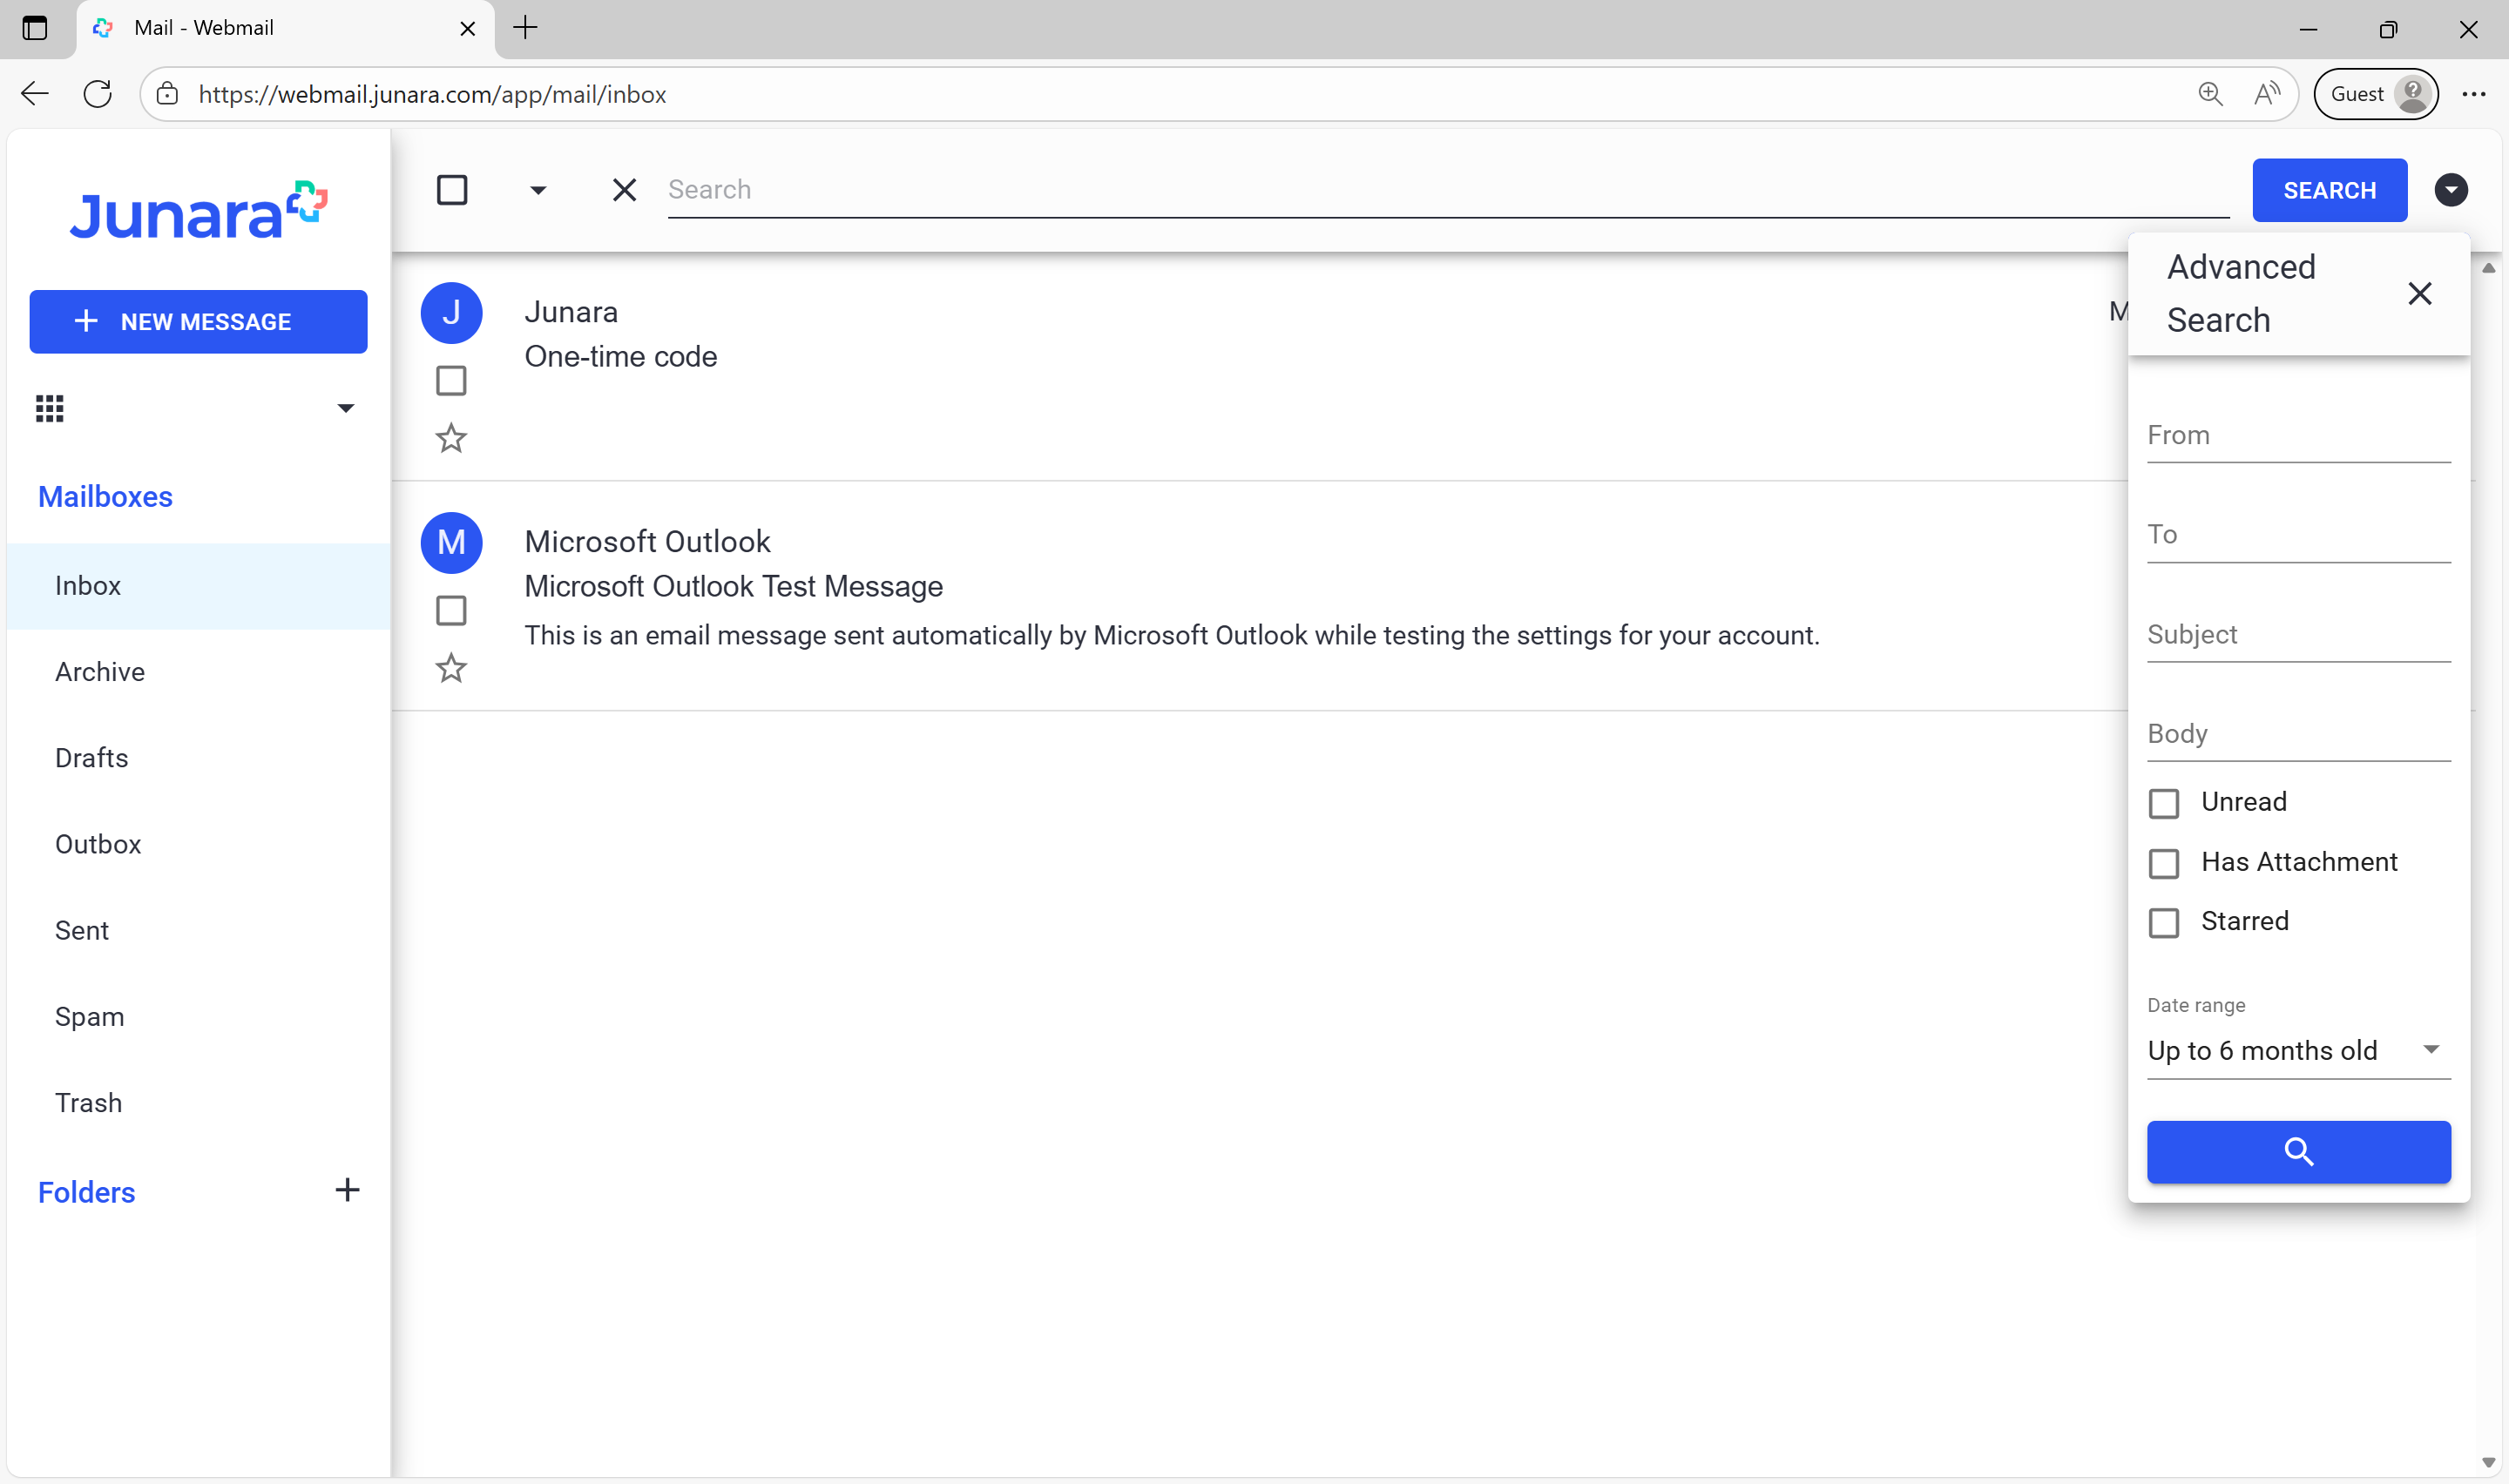Open the Outbox mailbox
The image size is (2509, 1484).
coord(198,844)
